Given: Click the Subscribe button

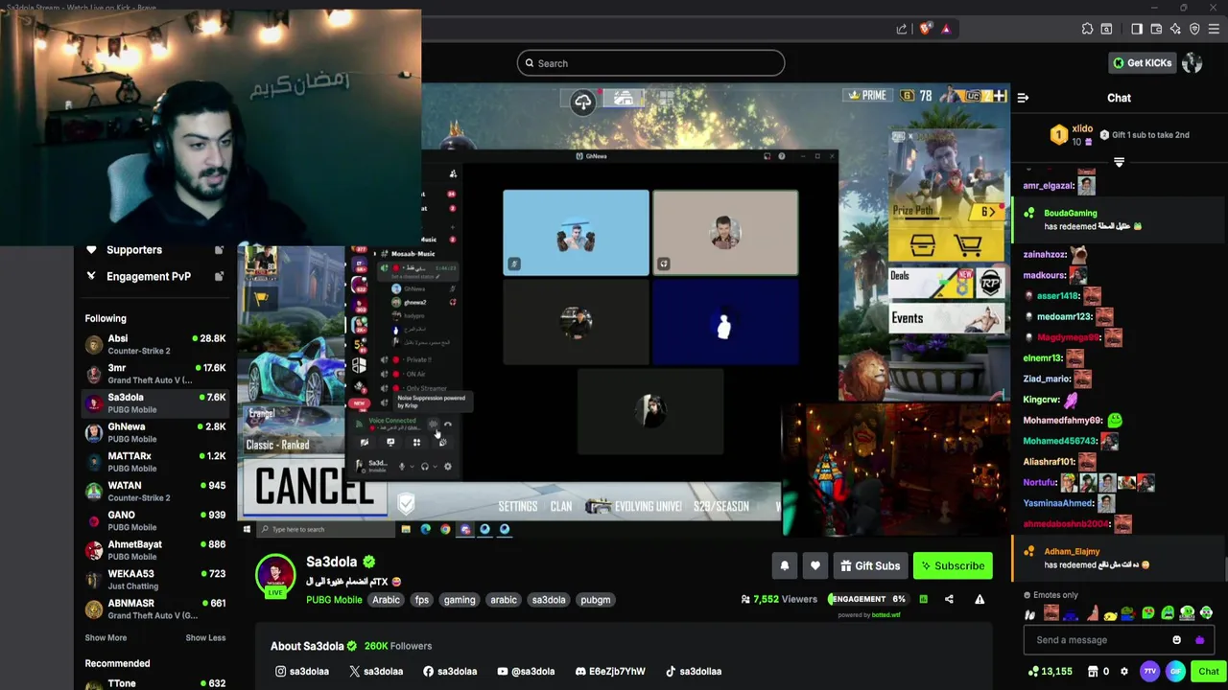Looking at the screenshot, I should pyautogui.click(x=953, y=565).
